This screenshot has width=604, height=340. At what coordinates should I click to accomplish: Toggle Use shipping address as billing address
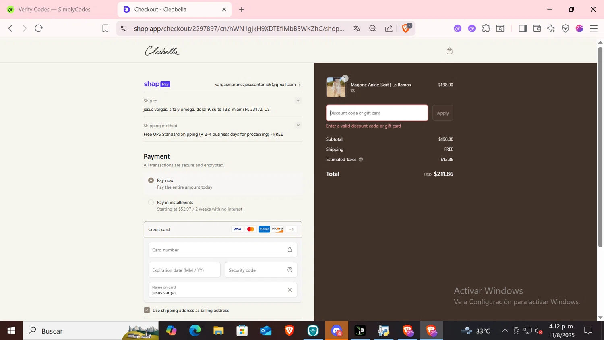pos(147,310)
